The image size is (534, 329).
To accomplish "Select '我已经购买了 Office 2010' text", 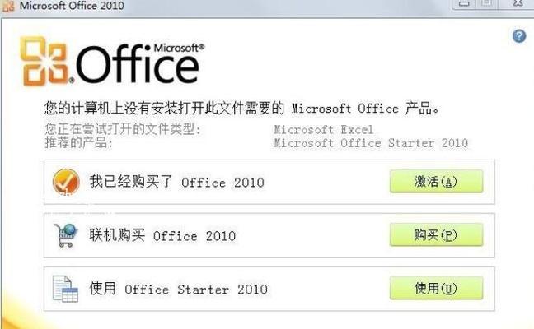I will pyautogui.click(x=177, y=182).
